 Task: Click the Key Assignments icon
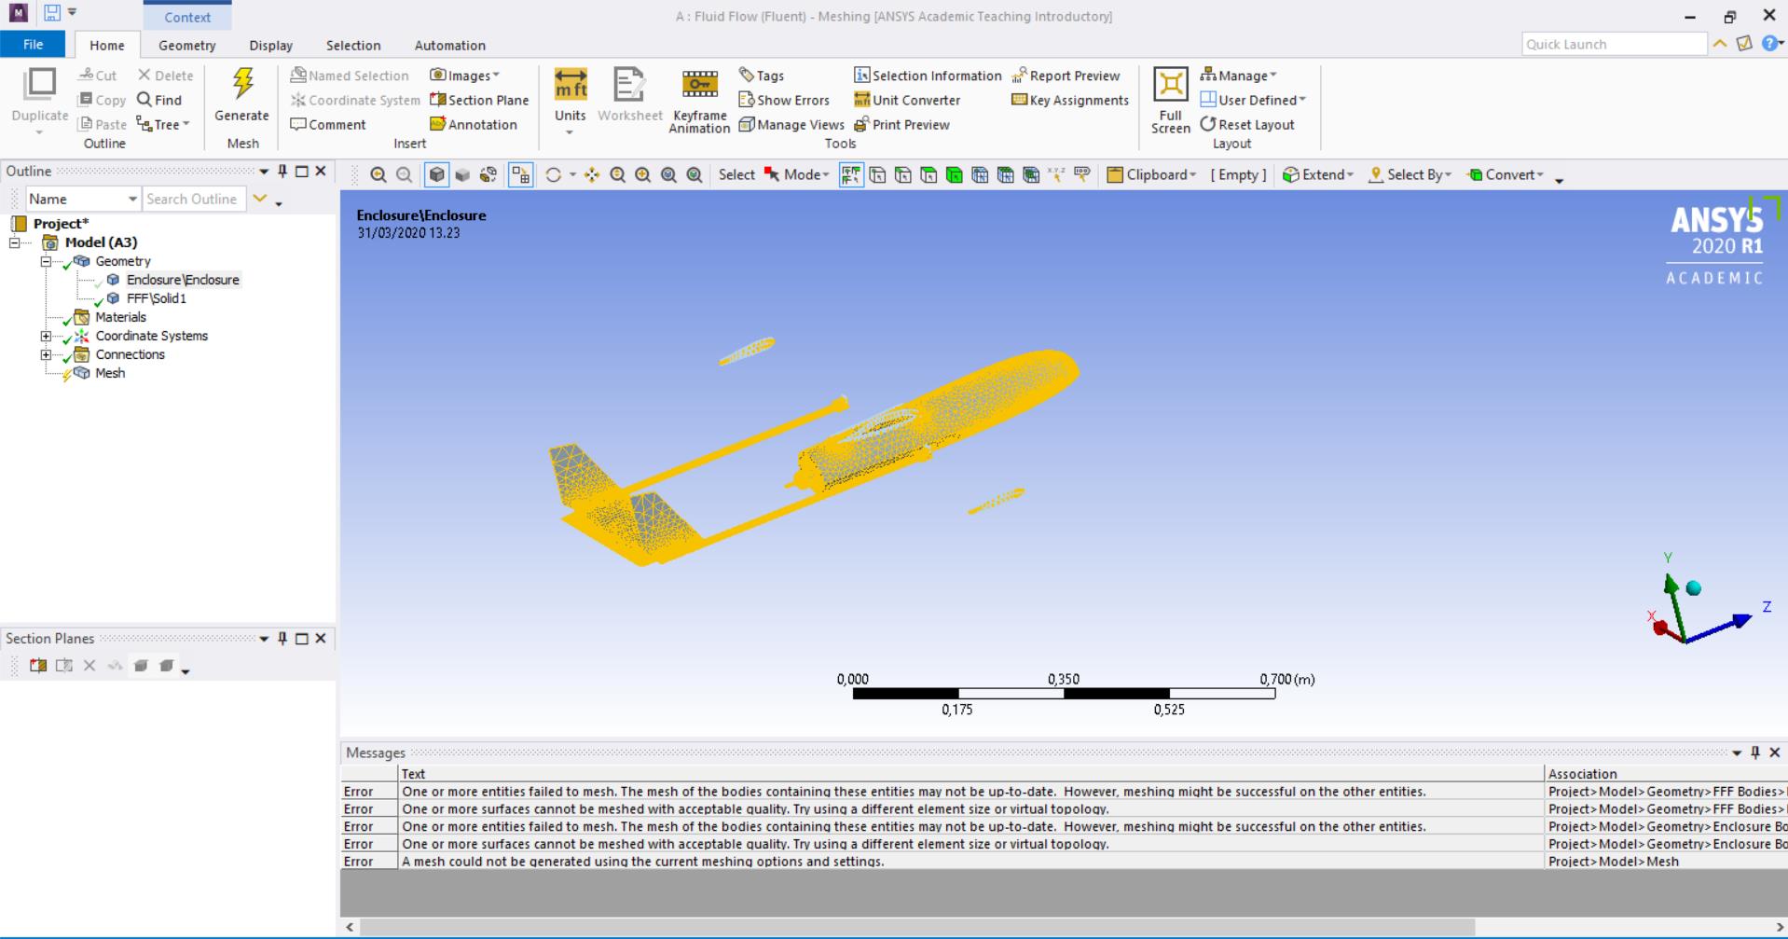[1019, 100]
